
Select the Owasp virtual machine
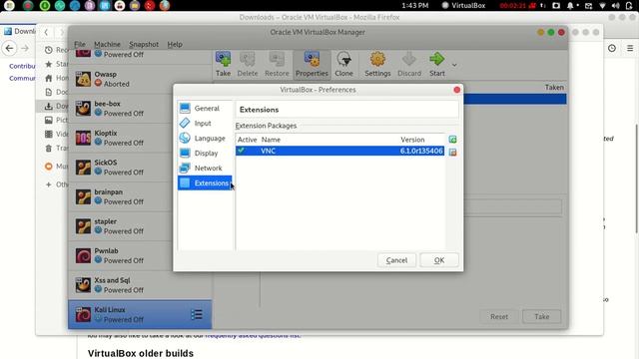point(140,79)
